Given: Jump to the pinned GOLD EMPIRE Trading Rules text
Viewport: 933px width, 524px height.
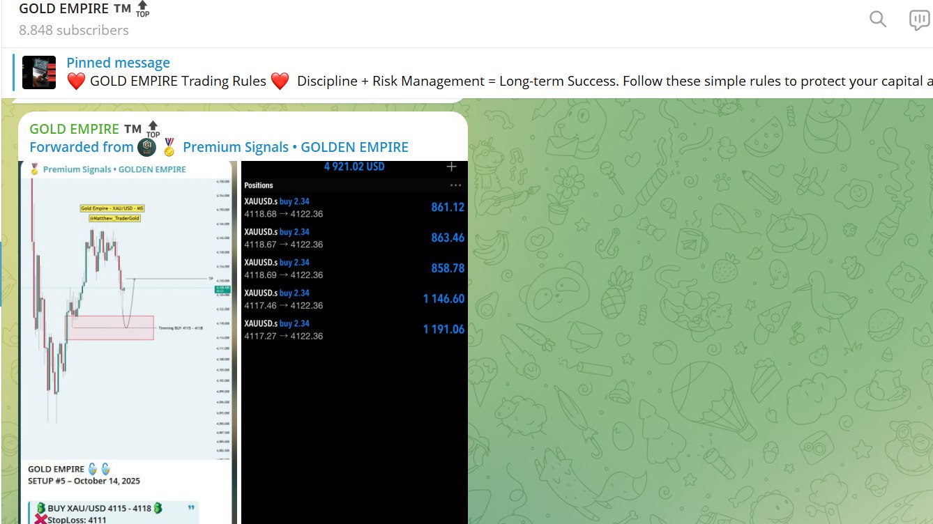Looking at the screenshot, I should click(x=499, y=81).
